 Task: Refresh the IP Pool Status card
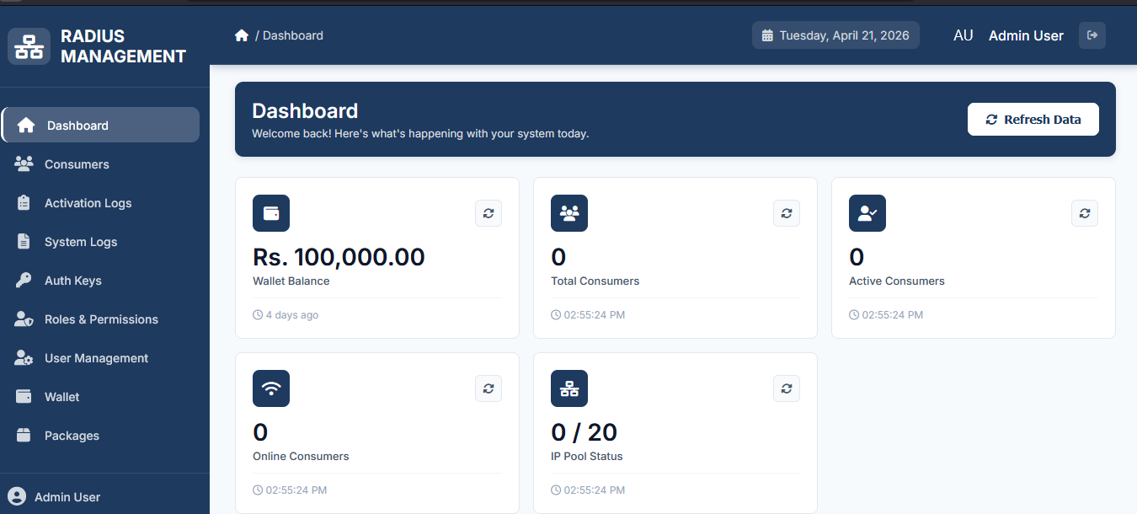tap(787, 388)
